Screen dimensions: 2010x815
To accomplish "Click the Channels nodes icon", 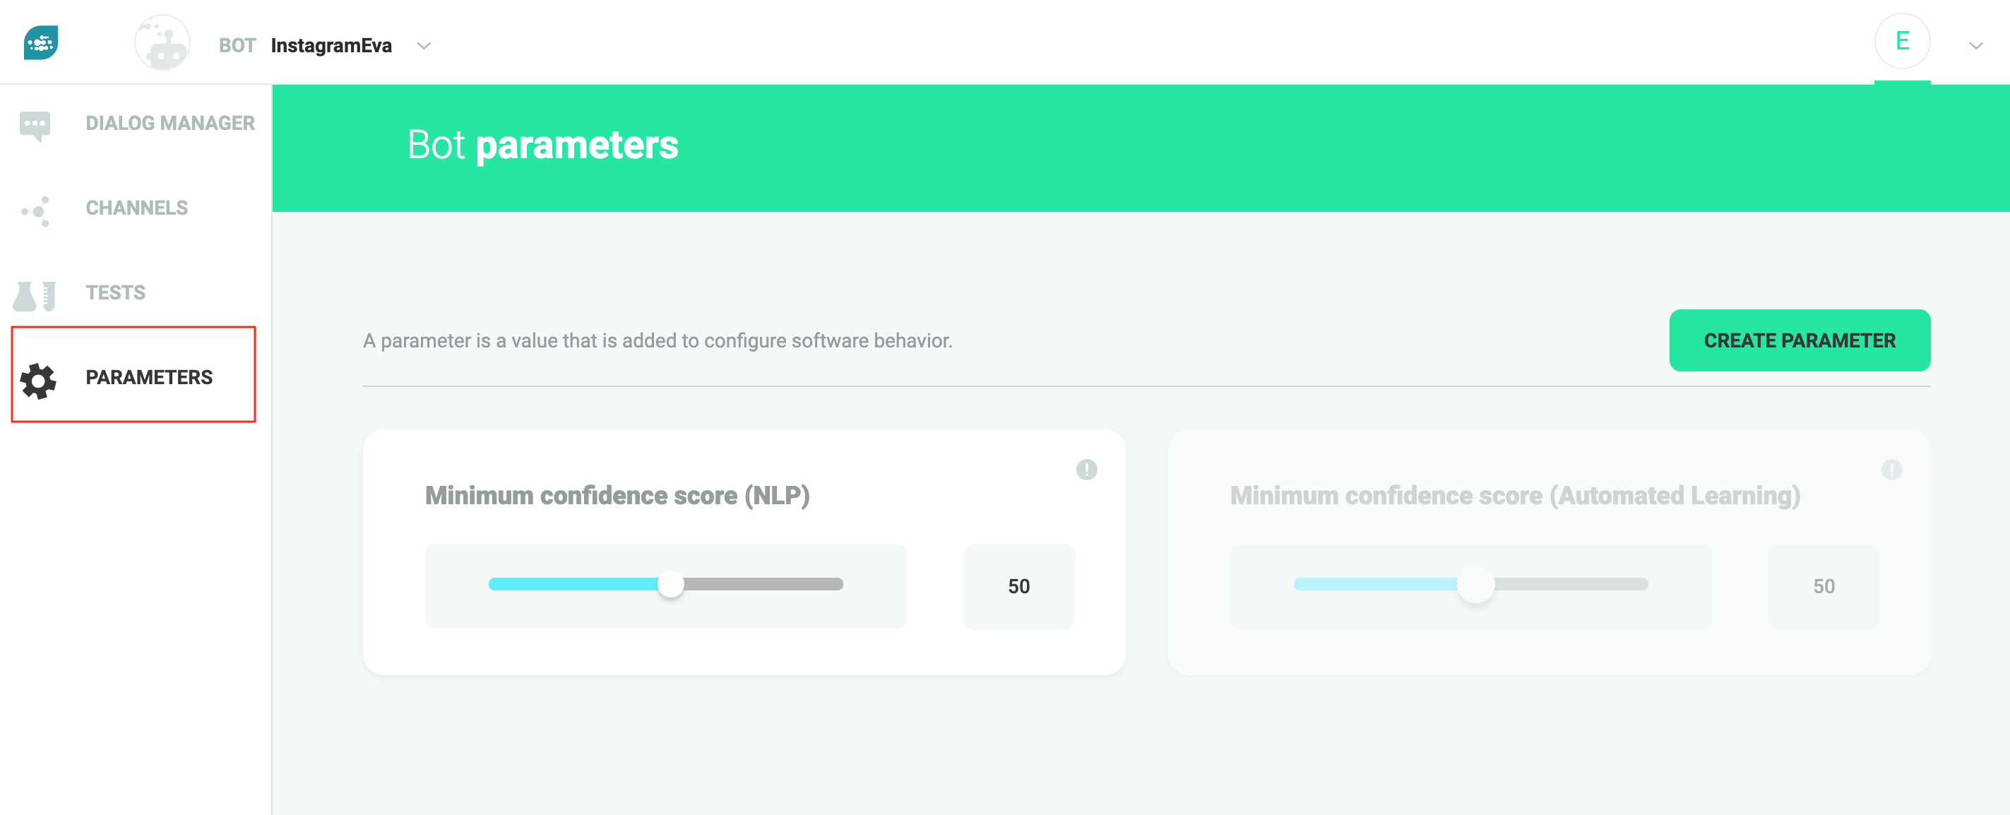I will [37, 210].
